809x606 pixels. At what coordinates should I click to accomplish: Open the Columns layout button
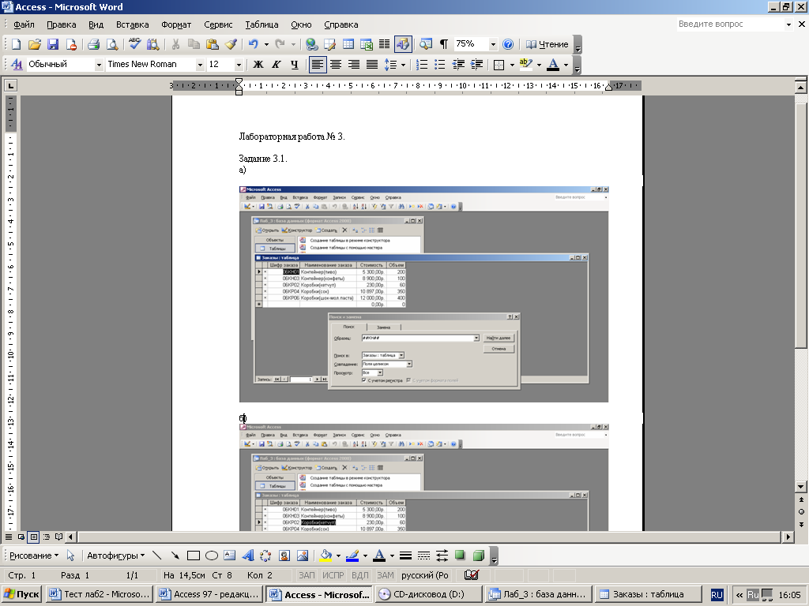pos(385,44)
